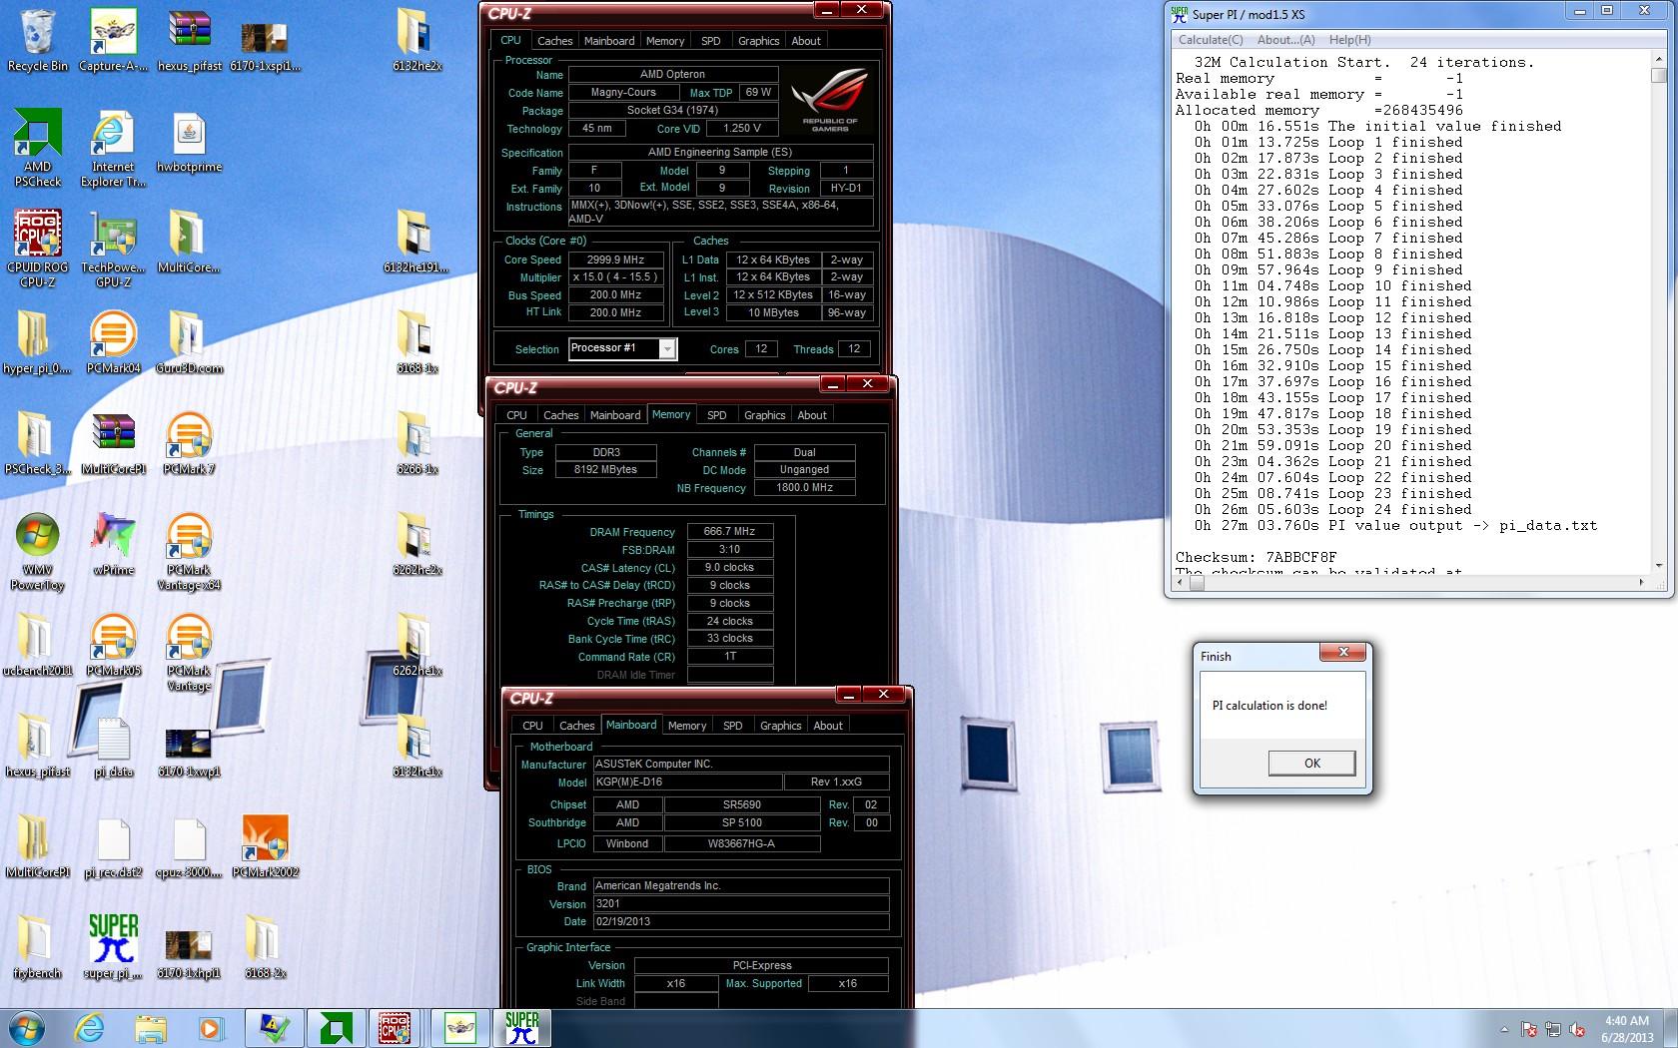Click the Super PI horizontal scrollbar
1678x1048 pixels.
[1408, 582]
